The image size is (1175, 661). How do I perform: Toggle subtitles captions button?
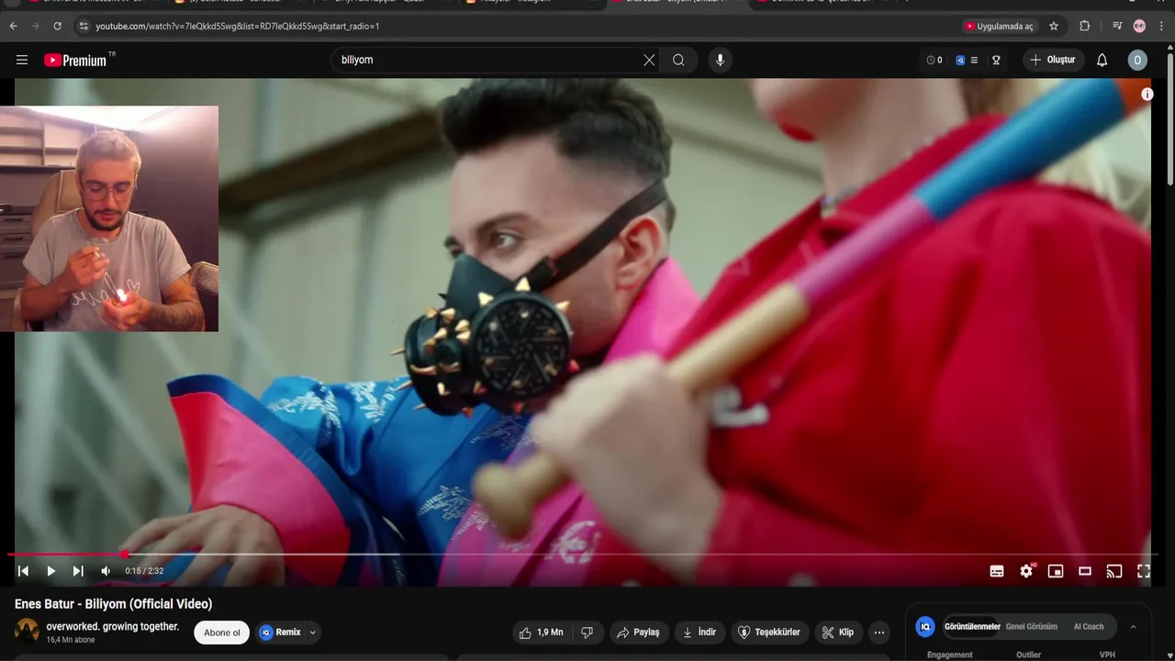point(997,571)
